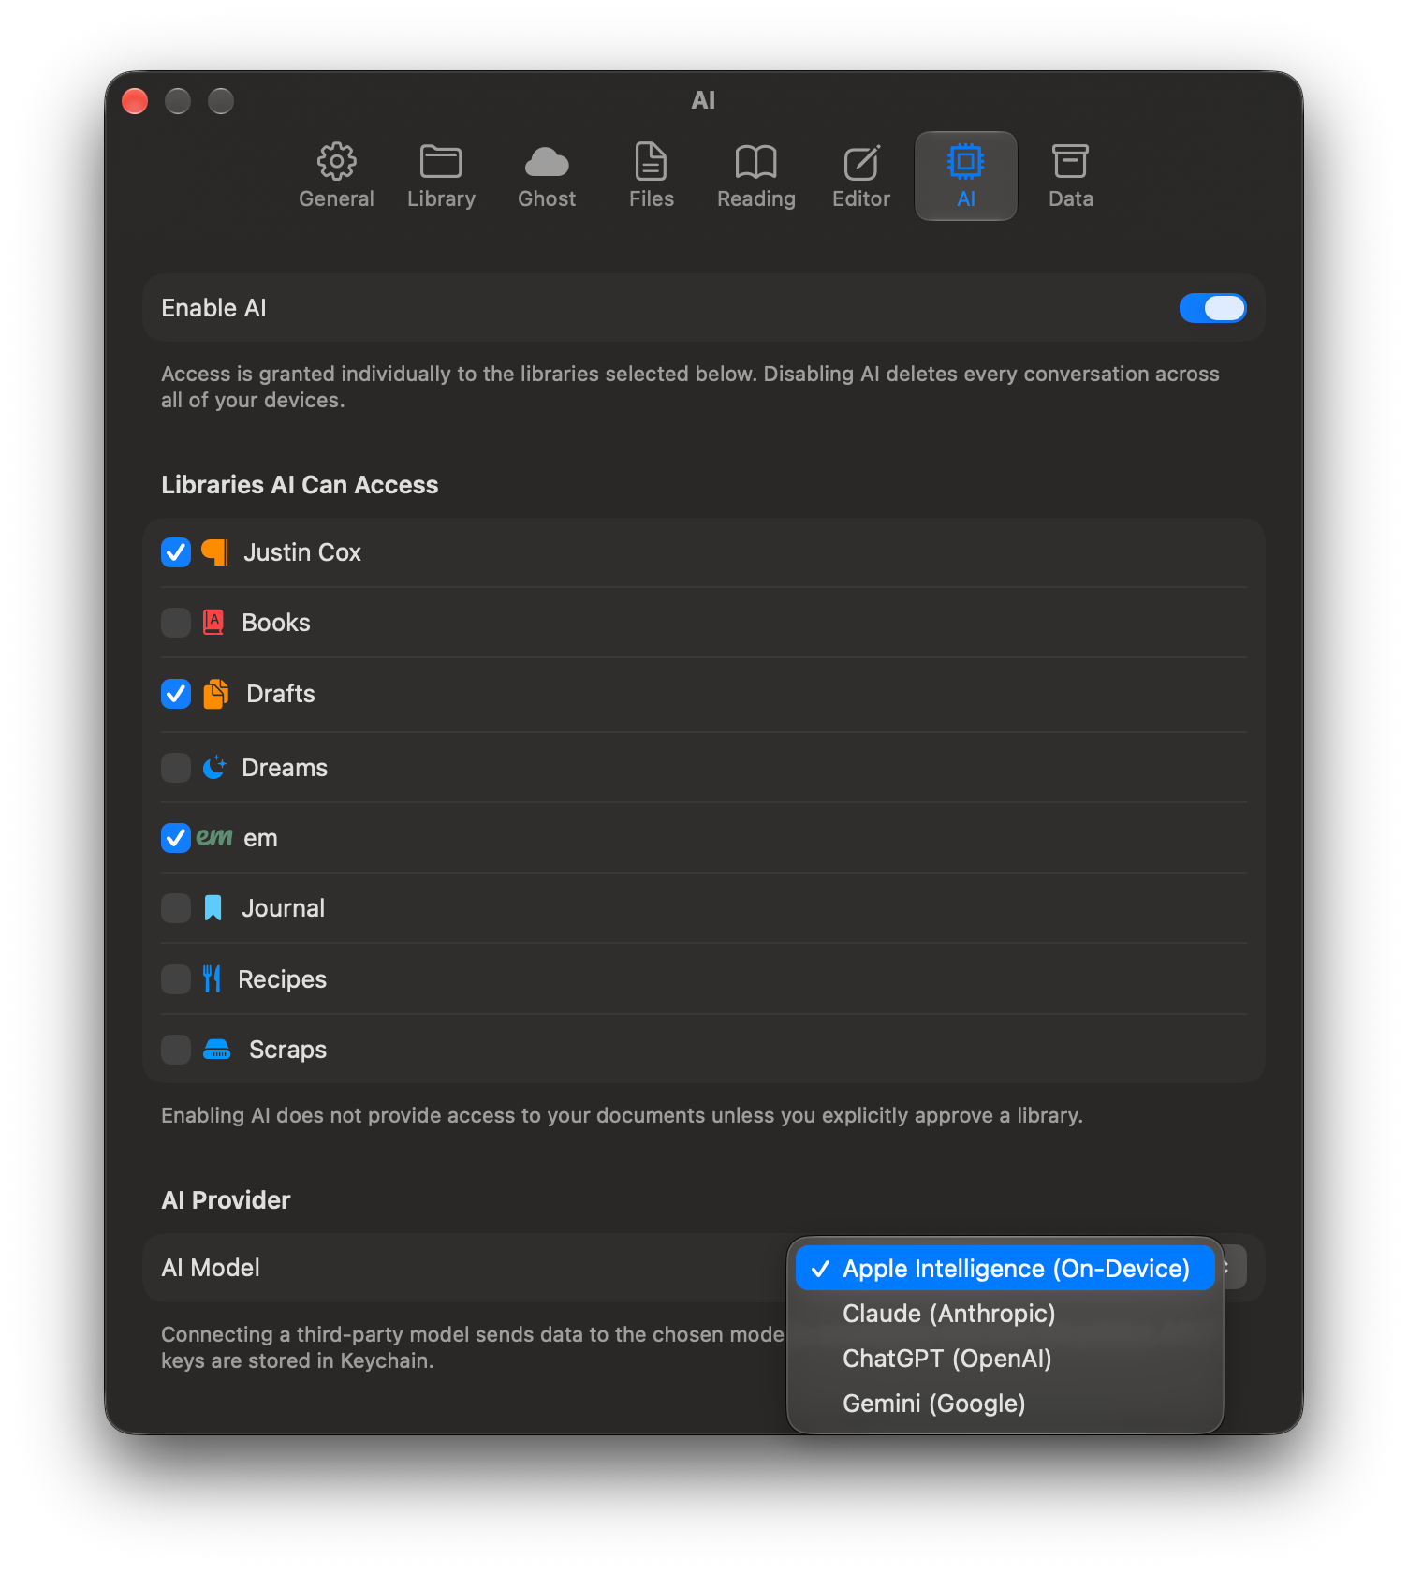Click the orange Drafts documents icon

click(x=216, y=694)
